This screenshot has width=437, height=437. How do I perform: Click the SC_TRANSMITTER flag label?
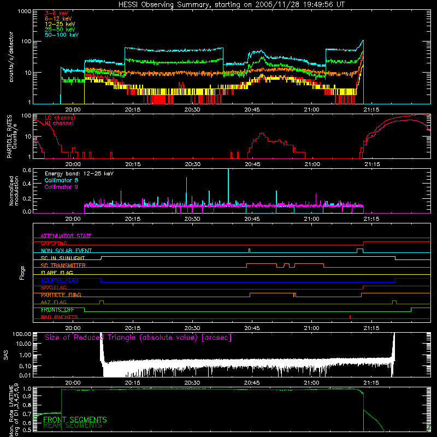tap(63, 265)
